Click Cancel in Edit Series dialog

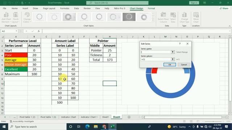click(x=184, y=65)
